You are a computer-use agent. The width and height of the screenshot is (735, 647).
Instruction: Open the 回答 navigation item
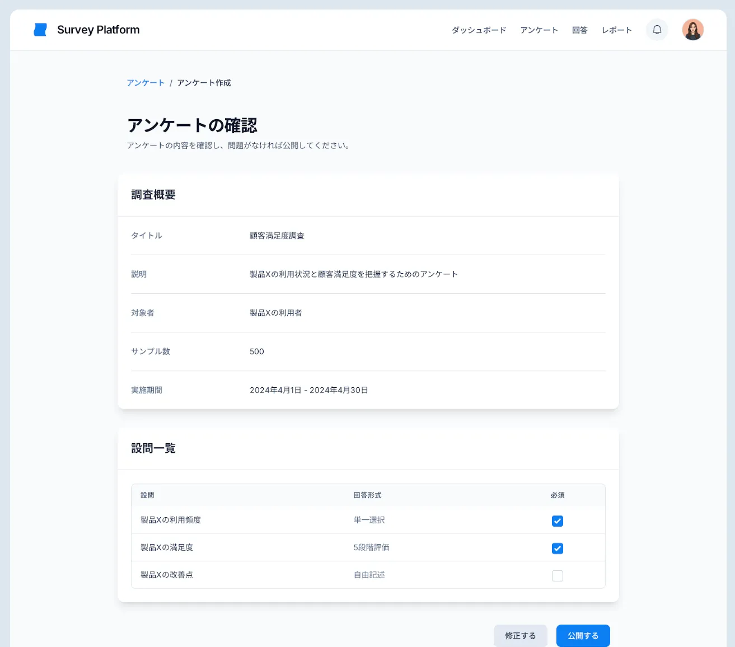[579, 30]
